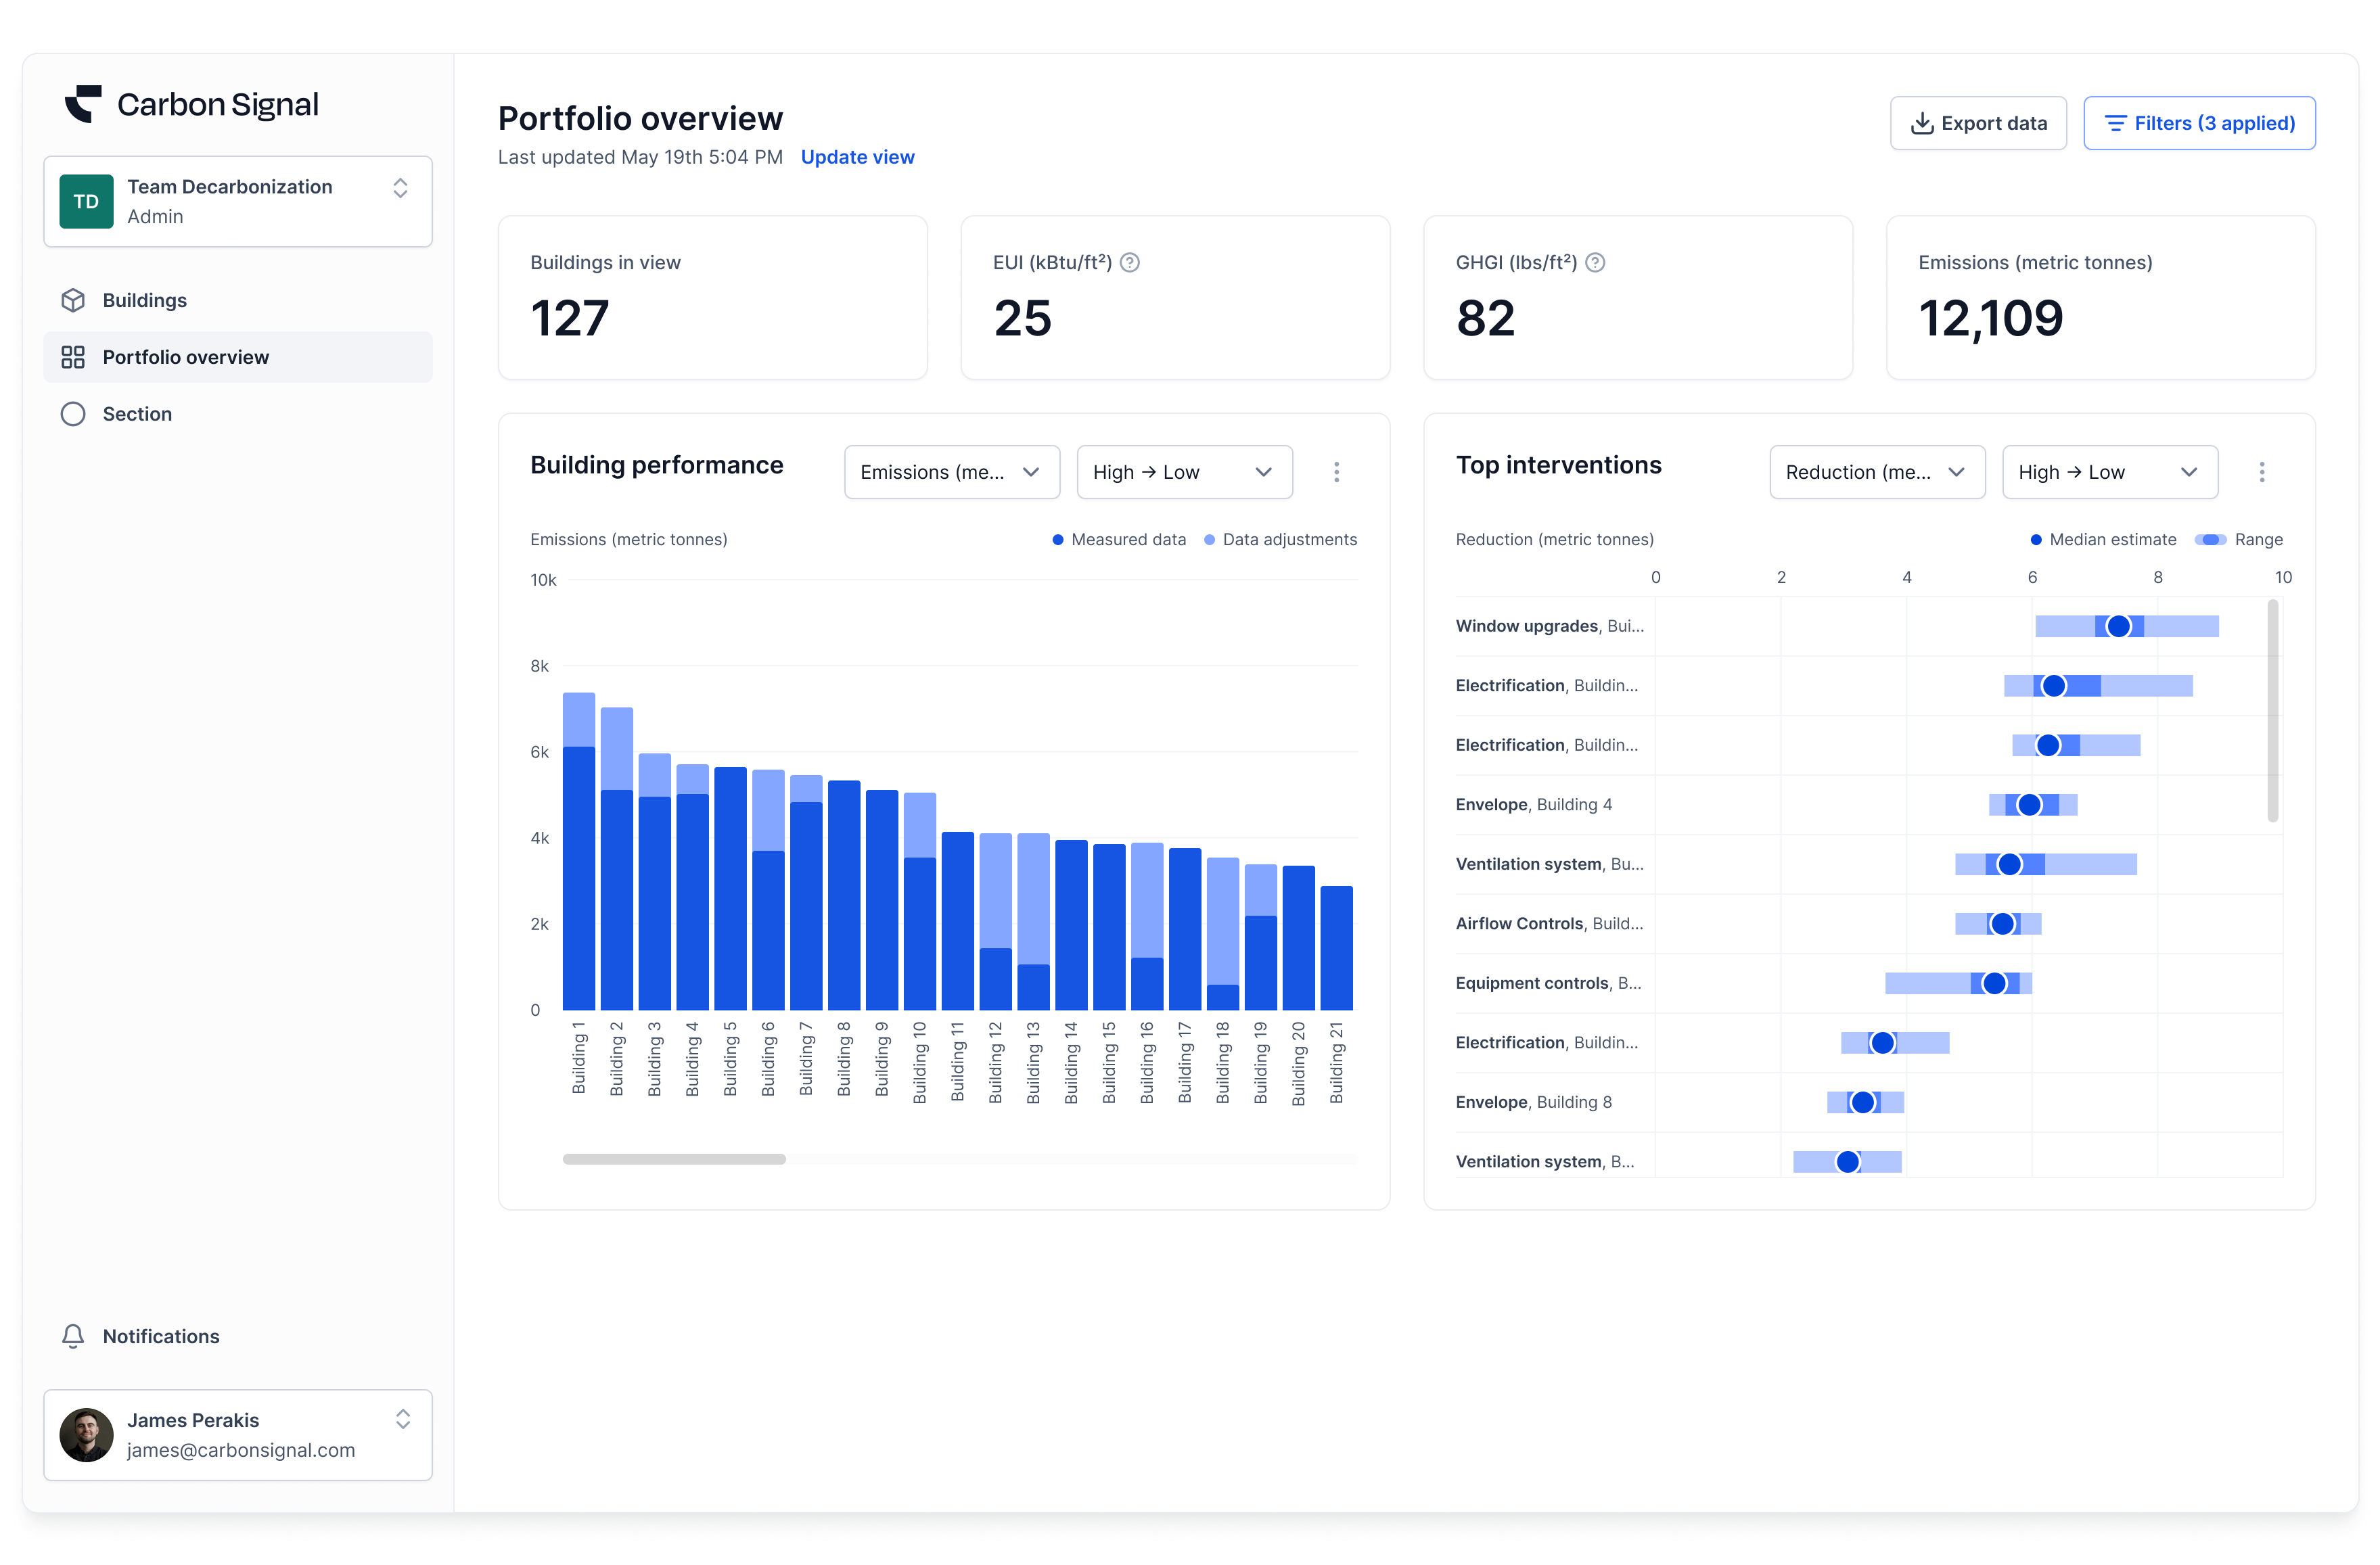This screenshot has height=1565, width=2380.
Task: Click the horizontal chart scrollbar thumb
Action: tap(674, 1159)
